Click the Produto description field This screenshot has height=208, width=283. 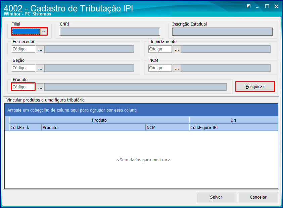(136, 87)
